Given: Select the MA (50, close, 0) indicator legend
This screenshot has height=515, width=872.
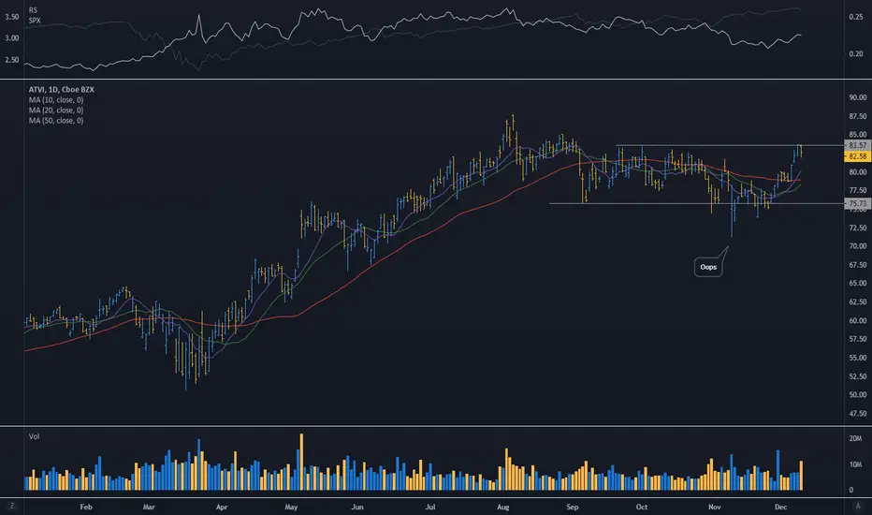Looking at the screenshot, I should (x=56, y=120).
